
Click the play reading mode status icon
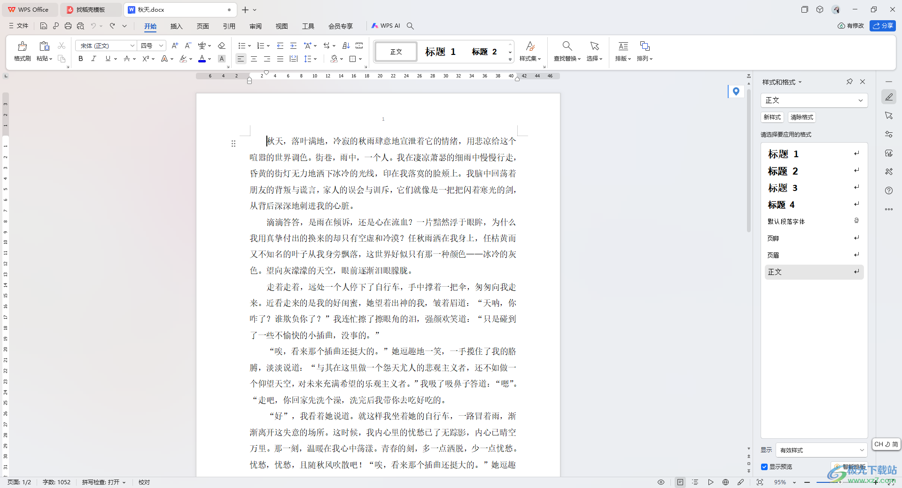[710, 482]
